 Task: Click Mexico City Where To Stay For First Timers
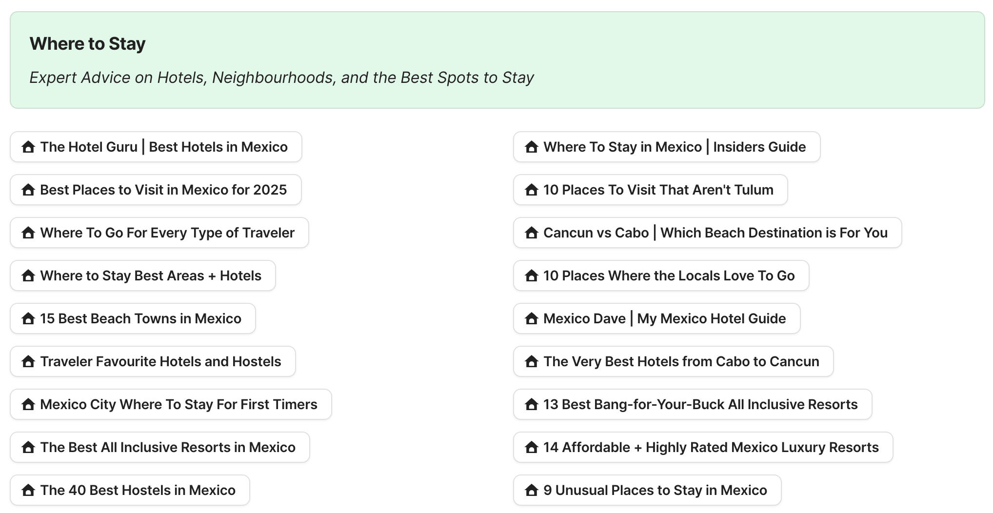[x=170, y=404]
